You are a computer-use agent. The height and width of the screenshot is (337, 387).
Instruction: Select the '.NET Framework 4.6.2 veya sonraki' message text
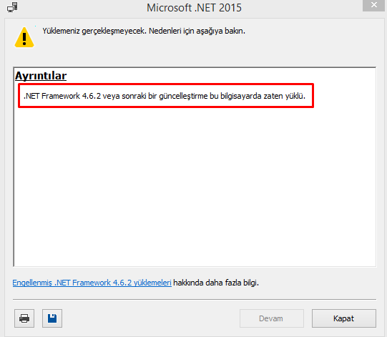click(165, 96)
